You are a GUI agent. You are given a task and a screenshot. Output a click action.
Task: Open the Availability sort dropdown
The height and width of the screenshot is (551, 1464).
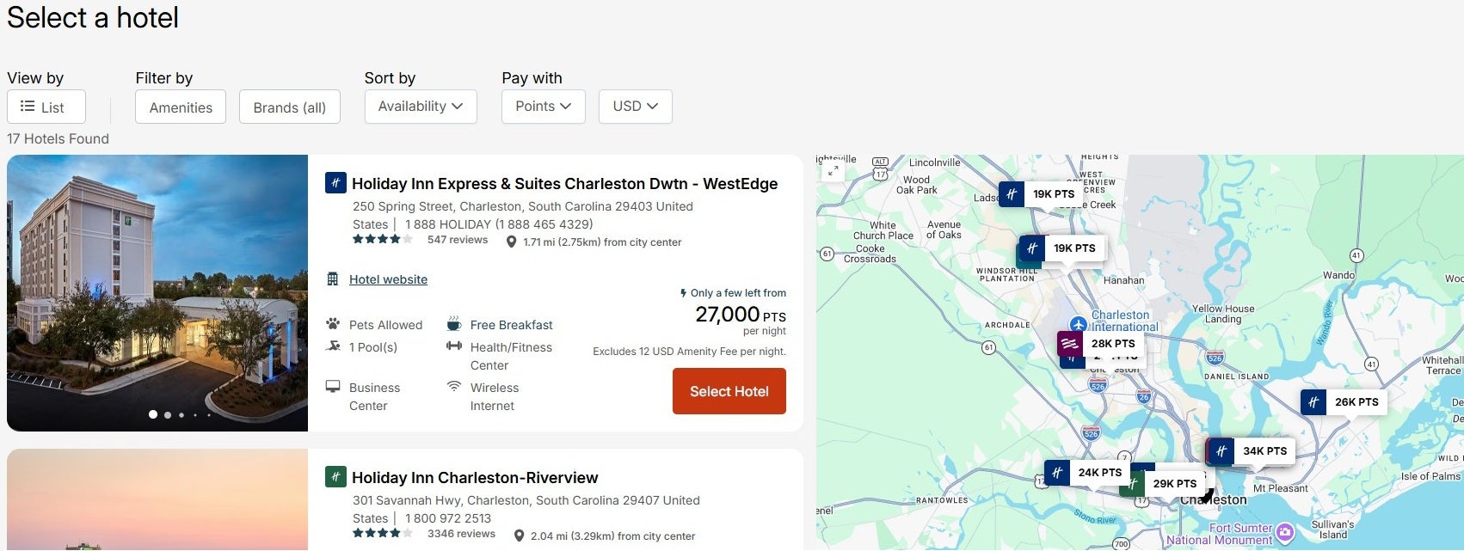coord(421,106)
